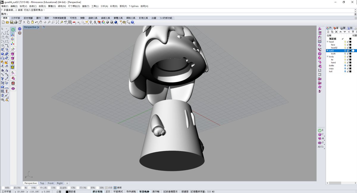This screenshot has height=193, width=357.
Task: Click the Zoom Extents icon
Action: pos(57,22)
